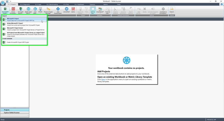This screenshot has height=121, width=224.
Task: Select Create Microsoft Project MPP Project
Action: pos(24,42)
